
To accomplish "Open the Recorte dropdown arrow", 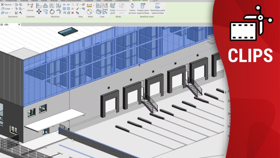I will pyautogui.click(x=13, y=5).
